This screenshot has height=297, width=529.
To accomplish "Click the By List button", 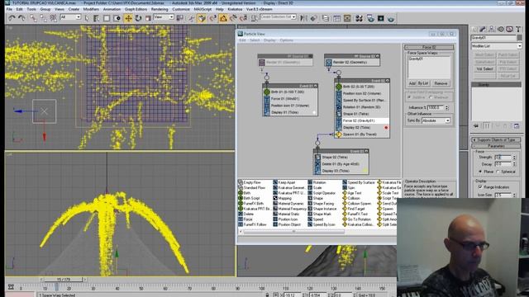I will (x=423, y=83).
